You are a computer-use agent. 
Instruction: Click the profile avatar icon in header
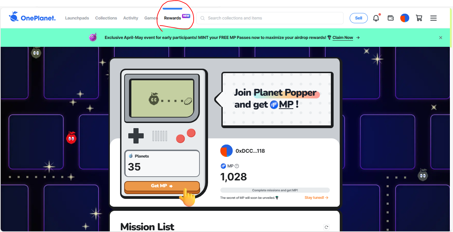405,18
